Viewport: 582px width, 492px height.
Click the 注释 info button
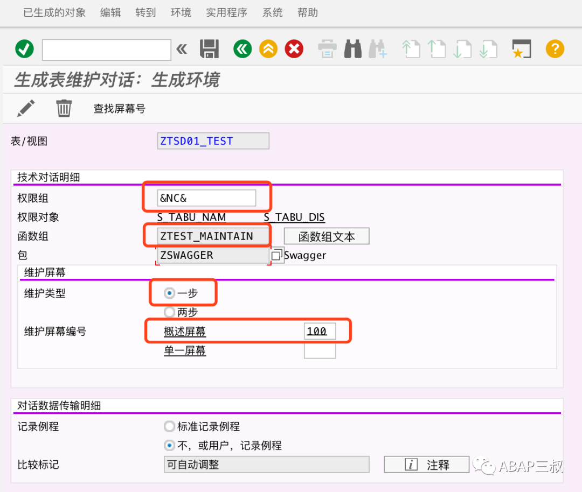click(426, 465)
